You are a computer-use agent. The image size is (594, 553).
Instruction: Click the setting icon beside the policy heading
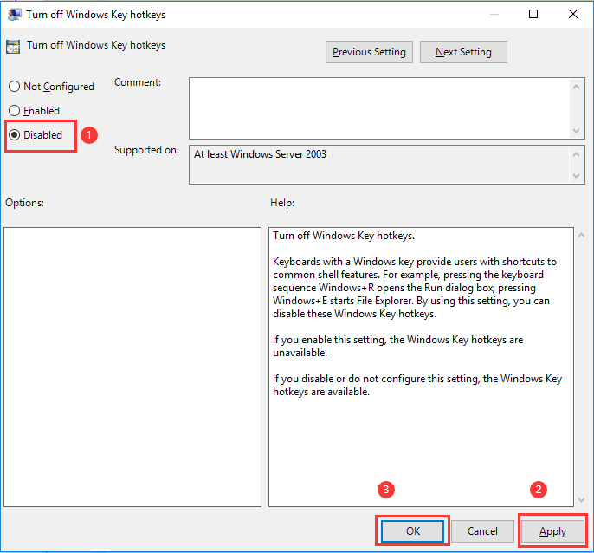pos(15,46)
